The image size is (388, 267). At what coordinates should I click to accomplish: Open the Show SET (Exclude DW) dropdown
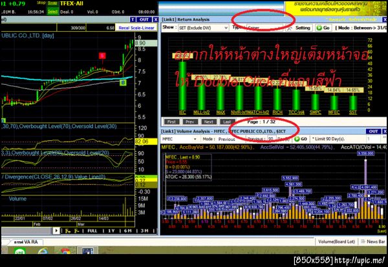pyautogui.click(x=203, y=28)
